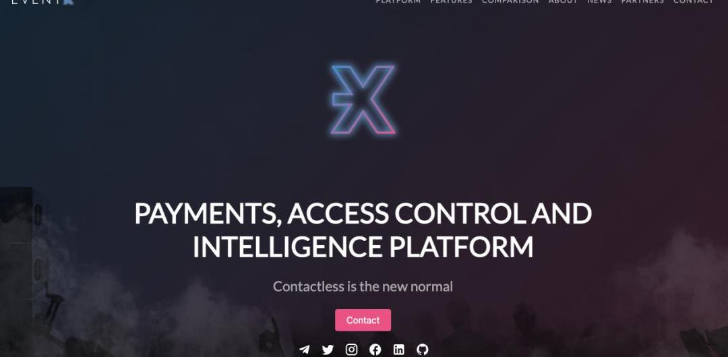Open the LinkedIn icon link
The height and width of the screenshot is (357, 728).
[x=399, y=350]
